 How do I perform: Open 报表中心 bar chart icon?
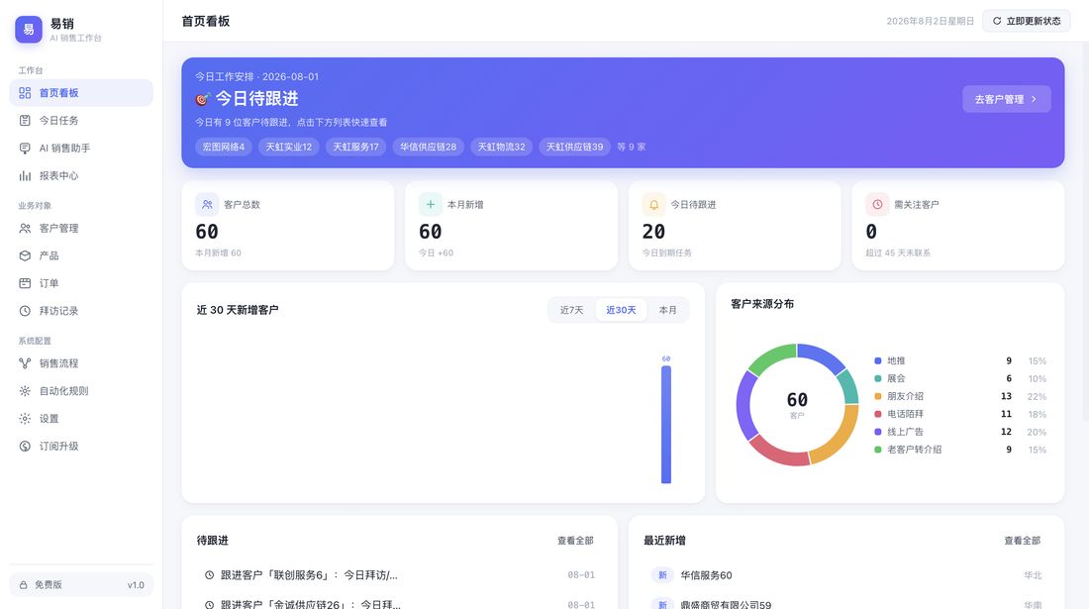click(25, 175)
